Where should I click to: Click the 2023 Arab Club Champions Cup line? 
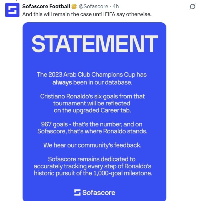click(x=92, y=75)
